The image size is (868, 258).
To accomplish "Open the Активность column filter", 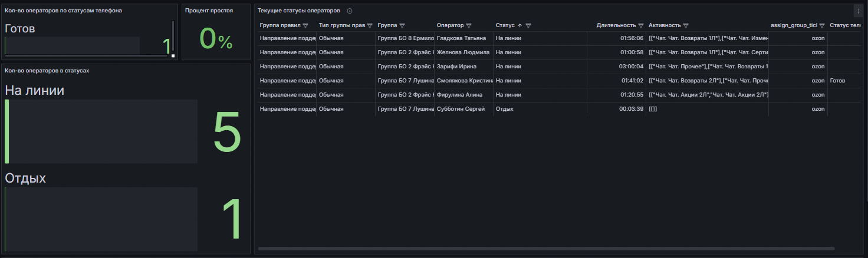I will pos(686,26).
